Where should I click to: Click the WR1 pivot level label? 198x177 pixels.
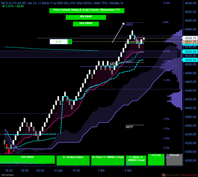pos(129,62)
